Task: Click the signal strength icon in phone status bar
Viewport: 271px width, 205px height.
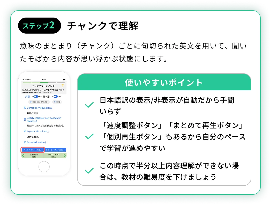Action: [x=23, y=80]
